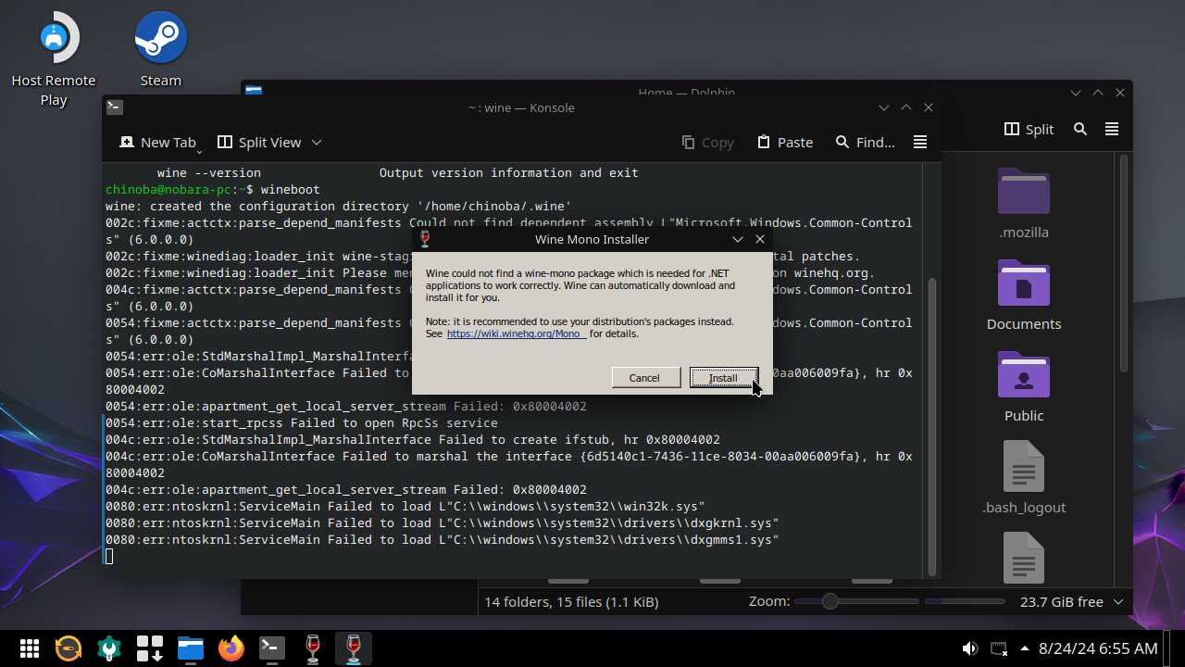
Task: Click the Dolphin search icon
Action: [x=1080, y=129]
